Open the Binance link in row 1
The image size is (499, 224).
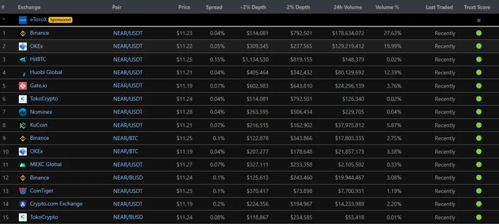(x=39, y=33)
